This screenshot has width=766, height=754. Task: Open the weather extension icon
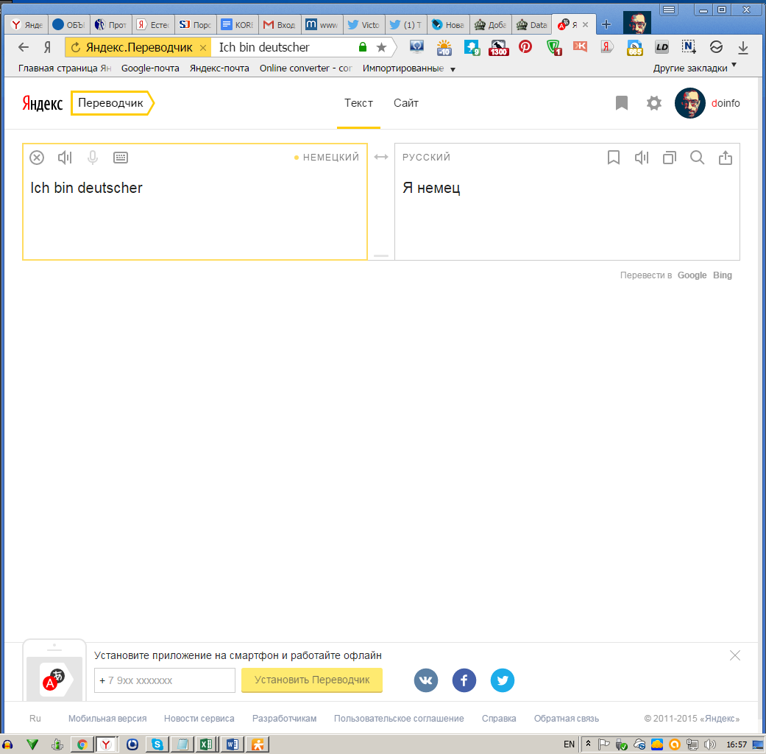(x=444, y=47)
